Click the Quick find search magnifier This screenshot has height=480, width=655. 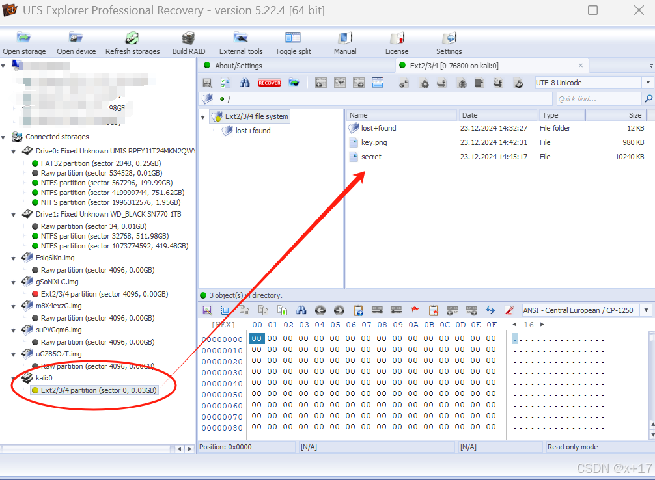click(648, 99)
